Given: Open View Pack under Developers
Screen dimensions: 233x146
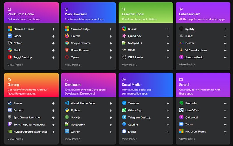Looking at the screenshot, I should click(x=72, y=139).
